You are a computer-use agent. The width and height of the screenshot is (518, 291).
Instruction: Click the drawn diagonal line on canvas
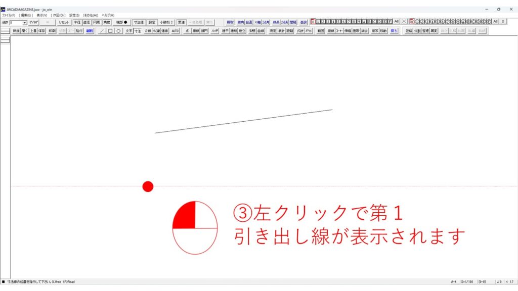(243, 121)
